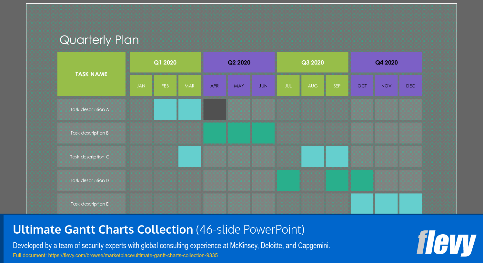Select the Q1 2020 quarter header
The height and width of the screenshot is (263, 483).
[165, 62]
